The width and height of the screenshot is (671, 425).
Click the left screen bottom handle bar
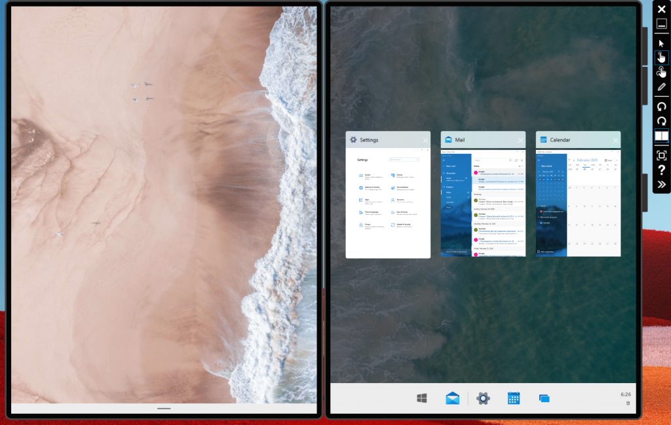pyautogui.click(x=164, y=408)
